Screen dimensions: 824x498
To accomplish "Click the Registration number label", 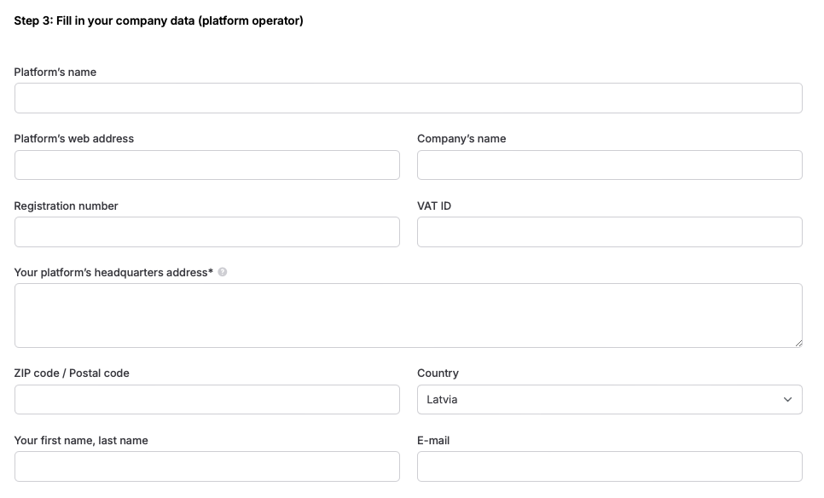I will 67,206.
